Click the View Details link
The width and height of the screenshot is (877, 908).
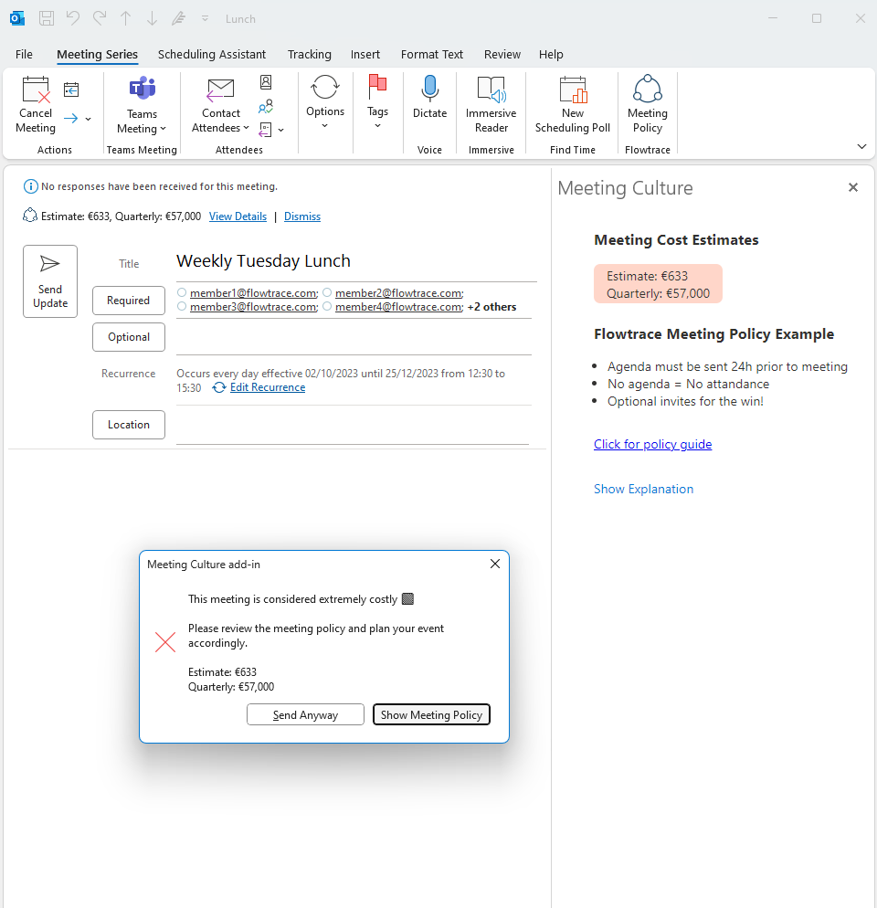(238, 216)
